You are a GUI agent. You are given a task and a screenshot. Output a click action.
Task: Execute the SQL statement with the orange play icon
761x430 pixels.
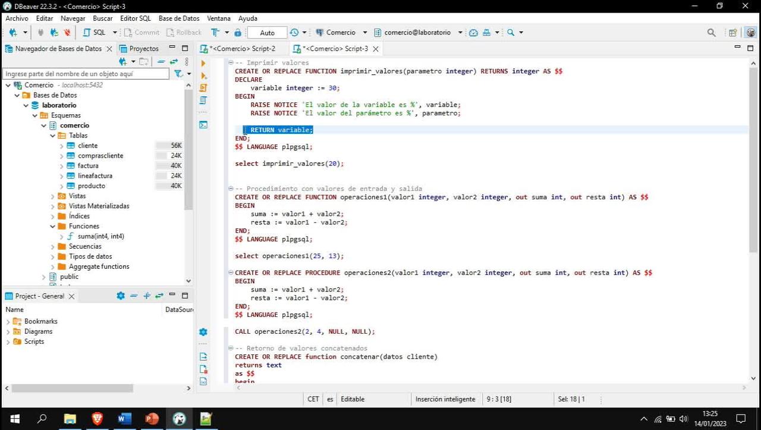coord(203,62)
